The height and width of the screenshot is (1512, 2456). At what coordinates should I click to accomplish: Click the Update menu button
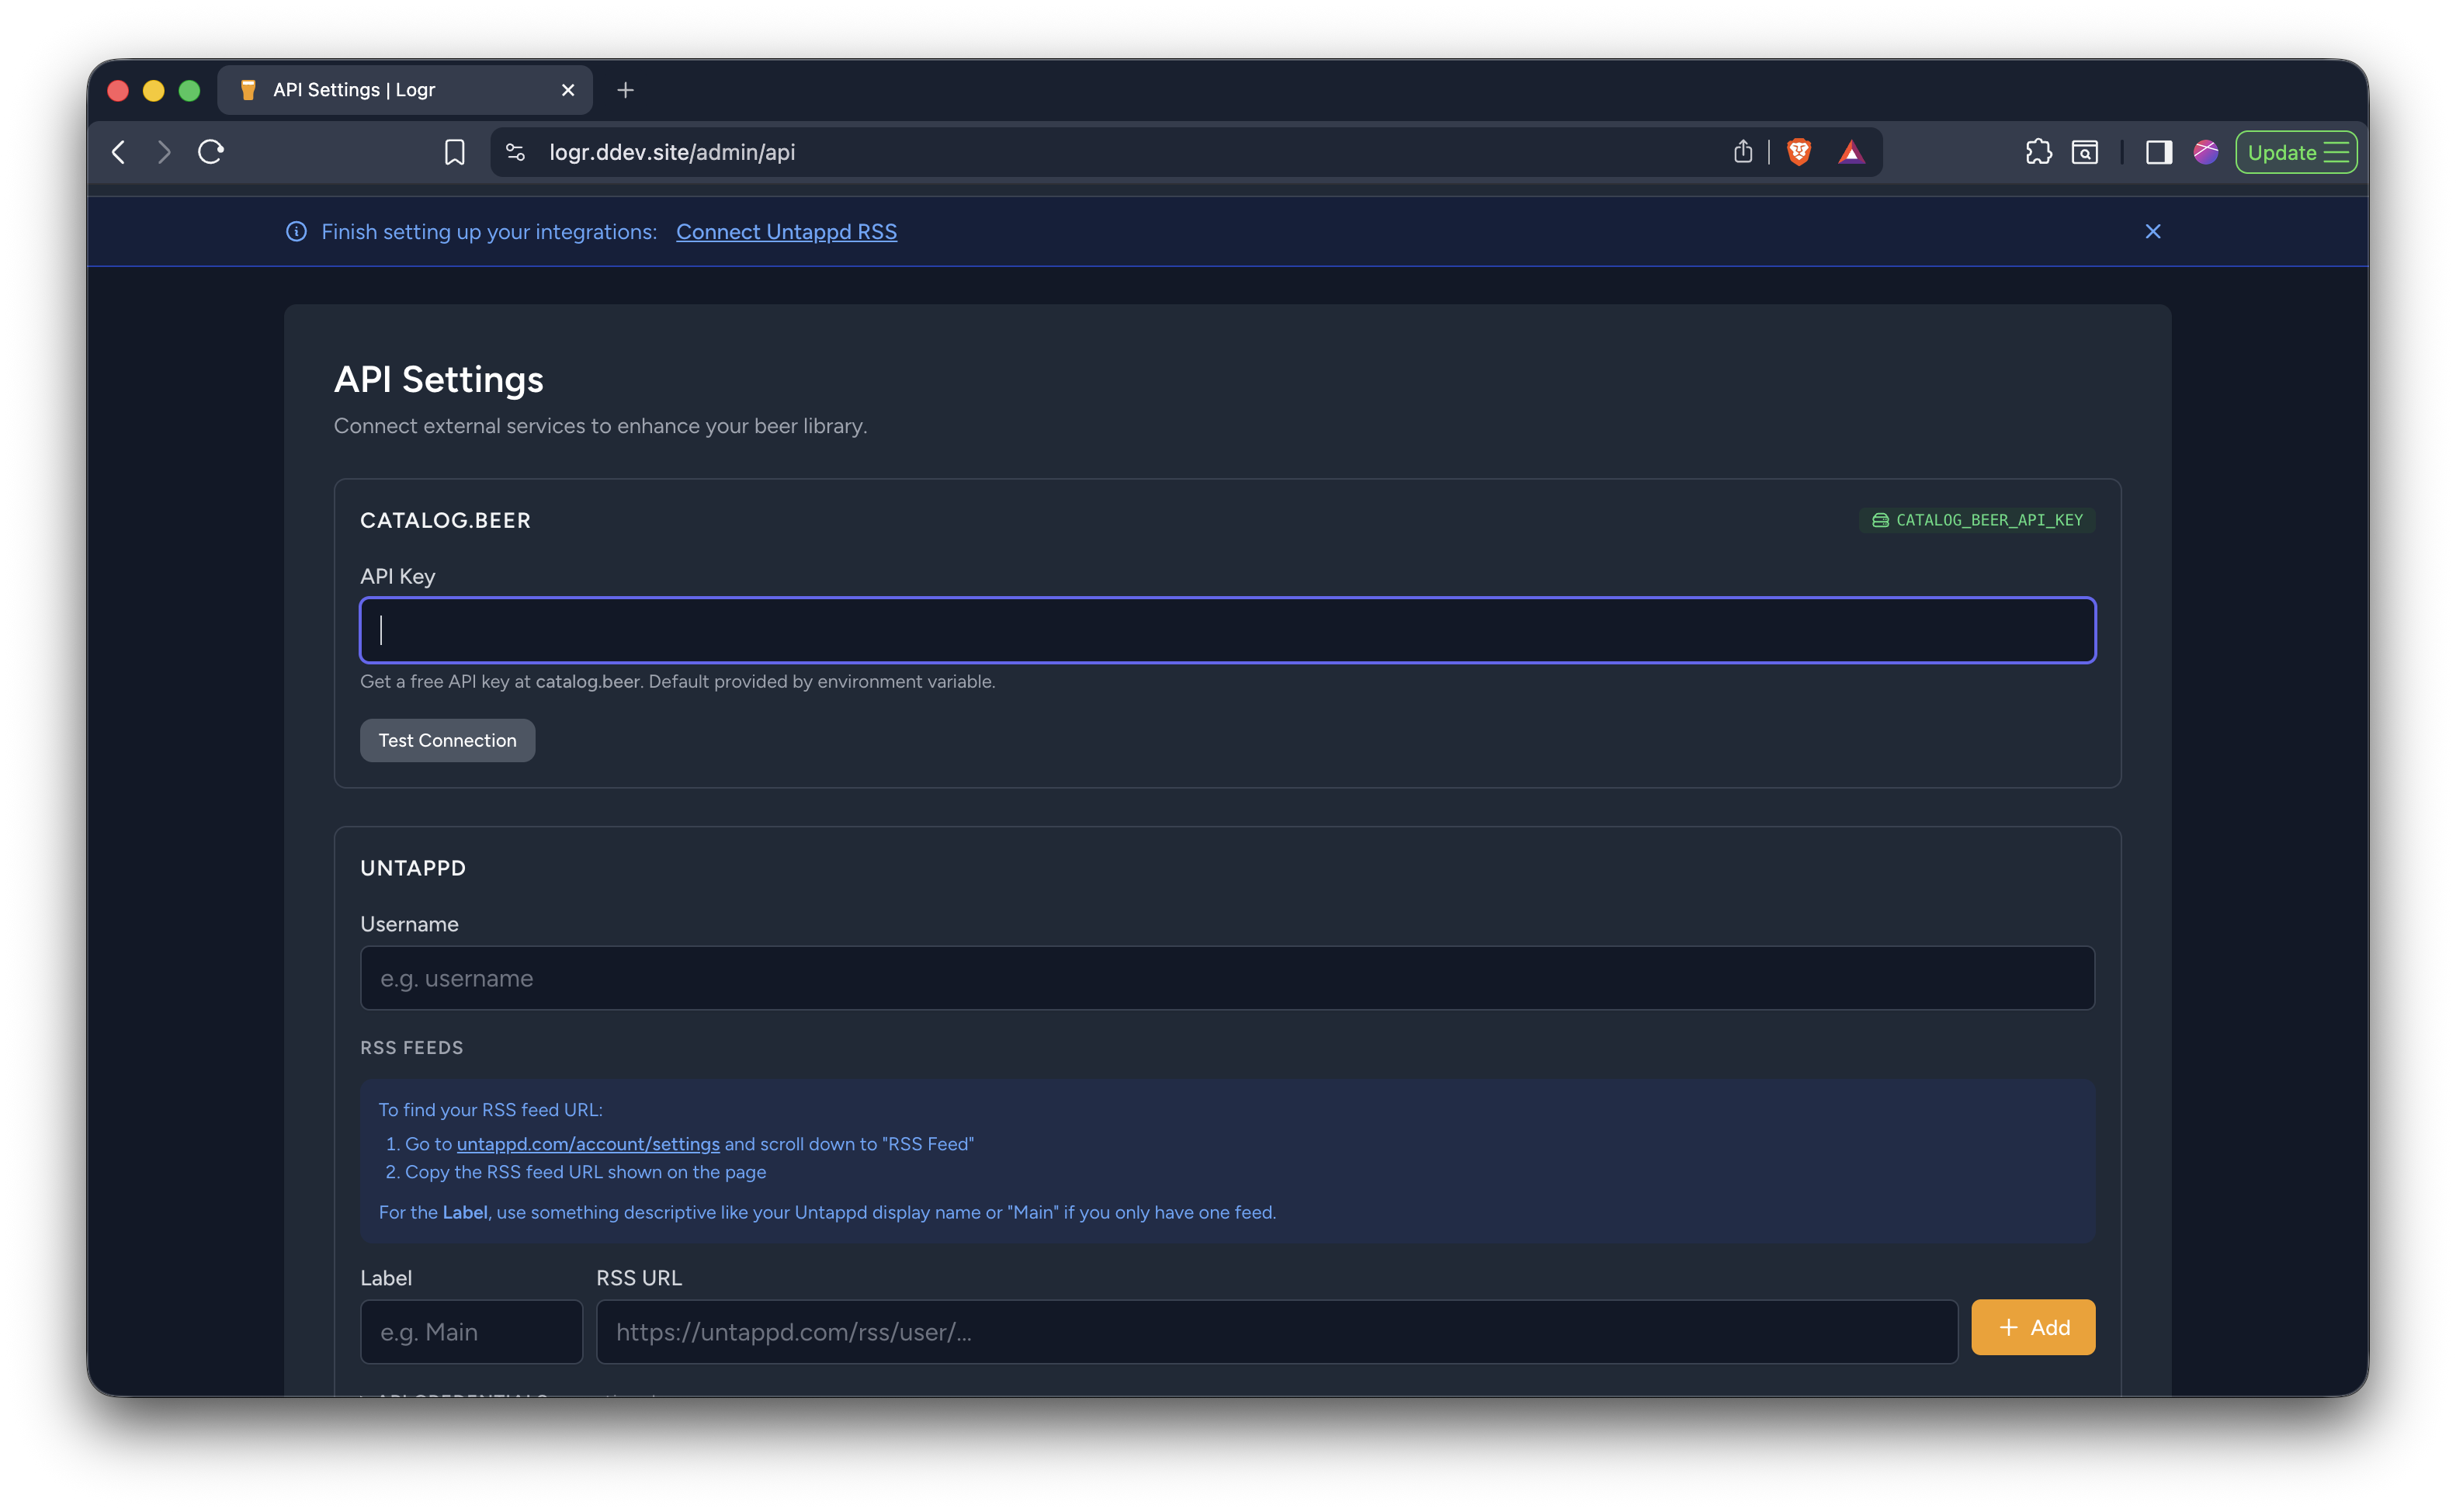tap(2296, 152)
